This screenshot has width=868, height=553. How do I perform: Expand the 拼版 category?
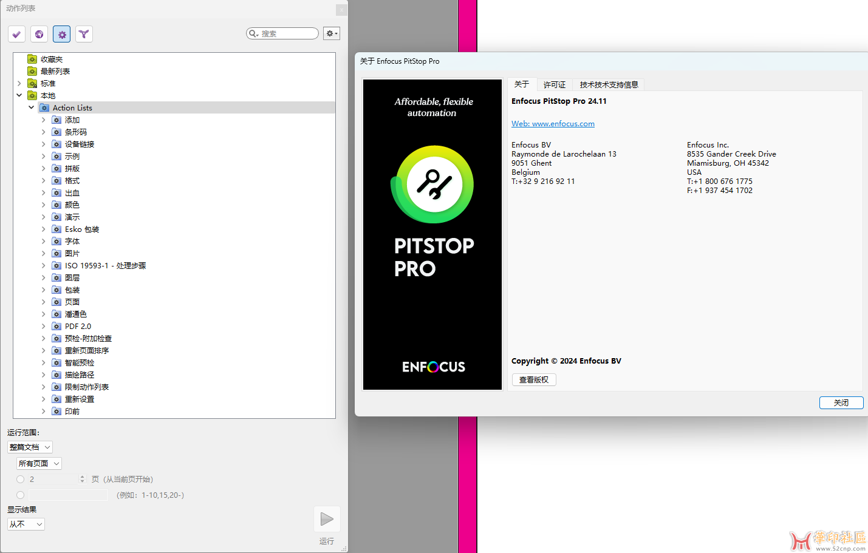(44, 168)
